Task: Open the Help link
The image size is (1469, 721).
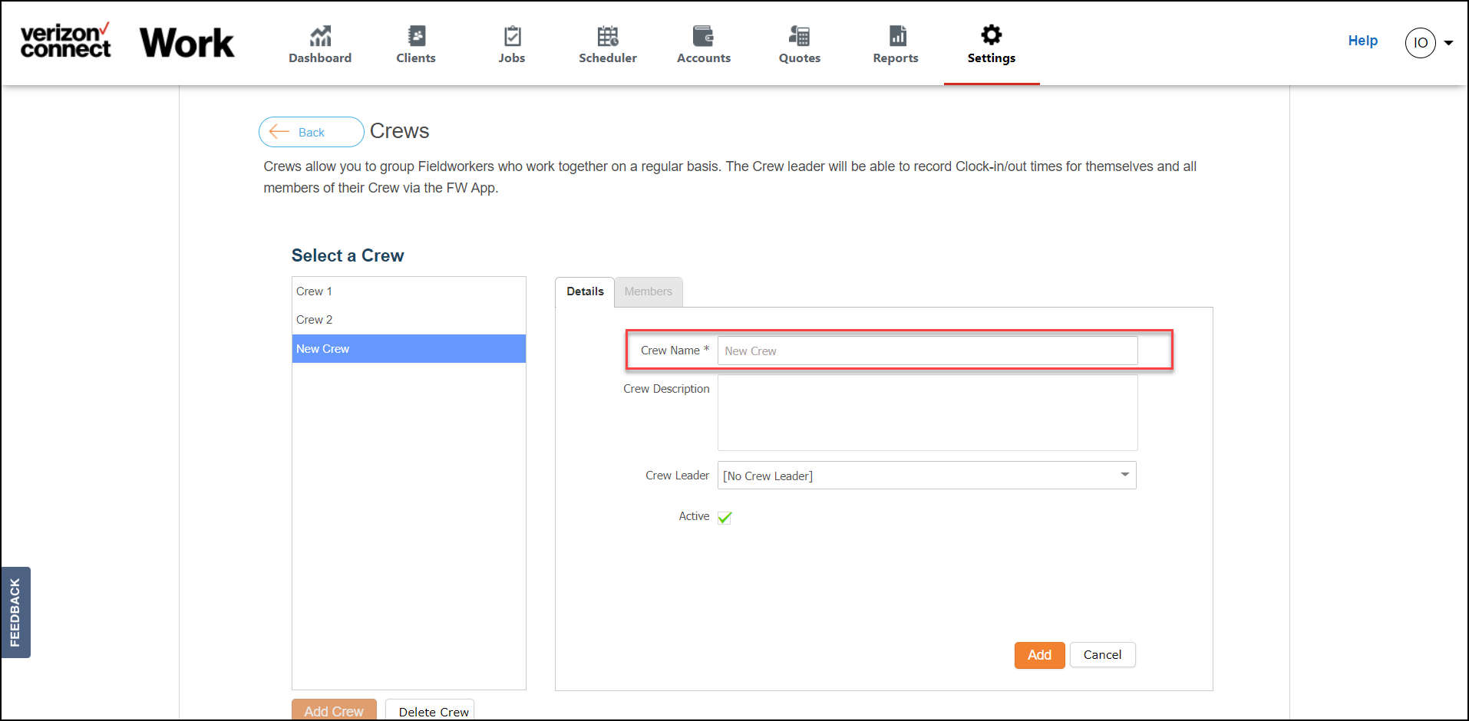Action: (x=1363, y=41)
